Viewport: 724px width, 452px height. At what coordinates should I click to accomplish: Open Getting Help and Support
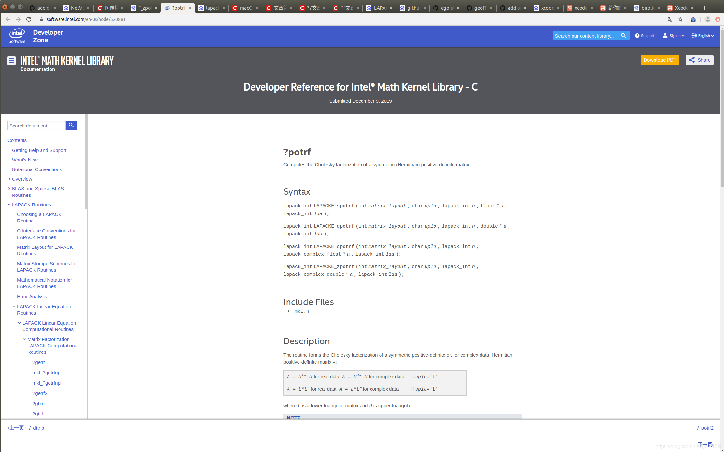pos(39,150)
